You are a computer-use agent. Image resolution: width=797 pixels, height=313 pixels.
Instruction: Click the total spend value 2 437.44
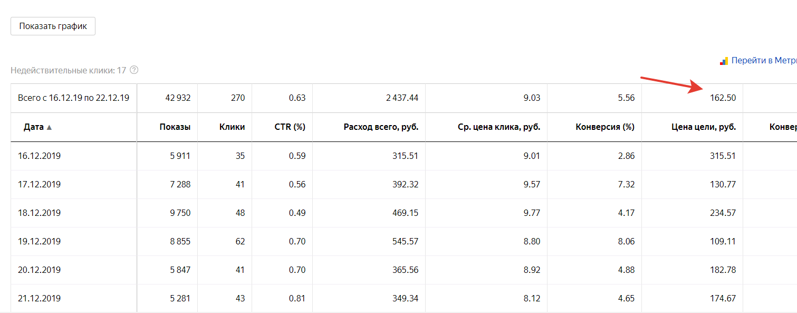(x=402, y=98)
